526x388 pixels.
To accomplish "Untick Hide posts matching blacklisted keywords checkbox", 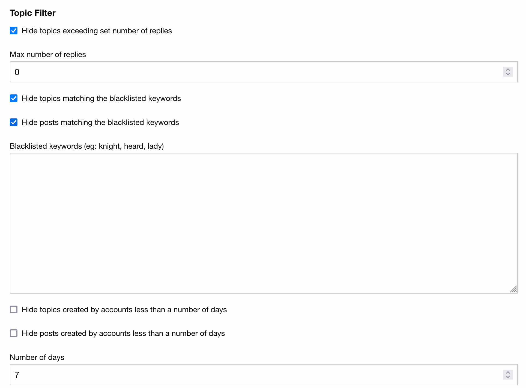I will (14, 122).
